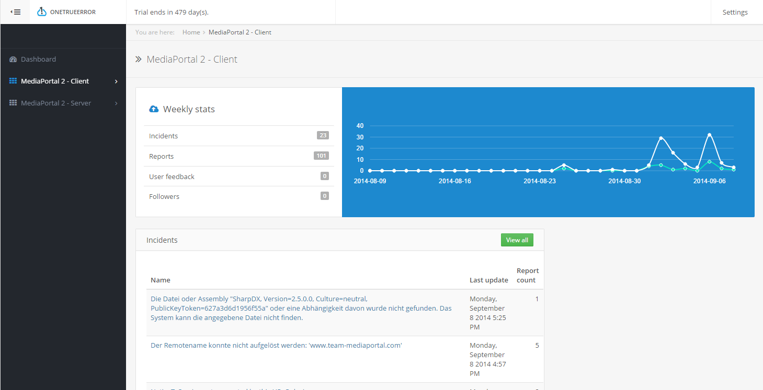Click the Report count column header
The height and width of the screenshot is (390, 763).
pyautogui.click(x=527, y=276)
